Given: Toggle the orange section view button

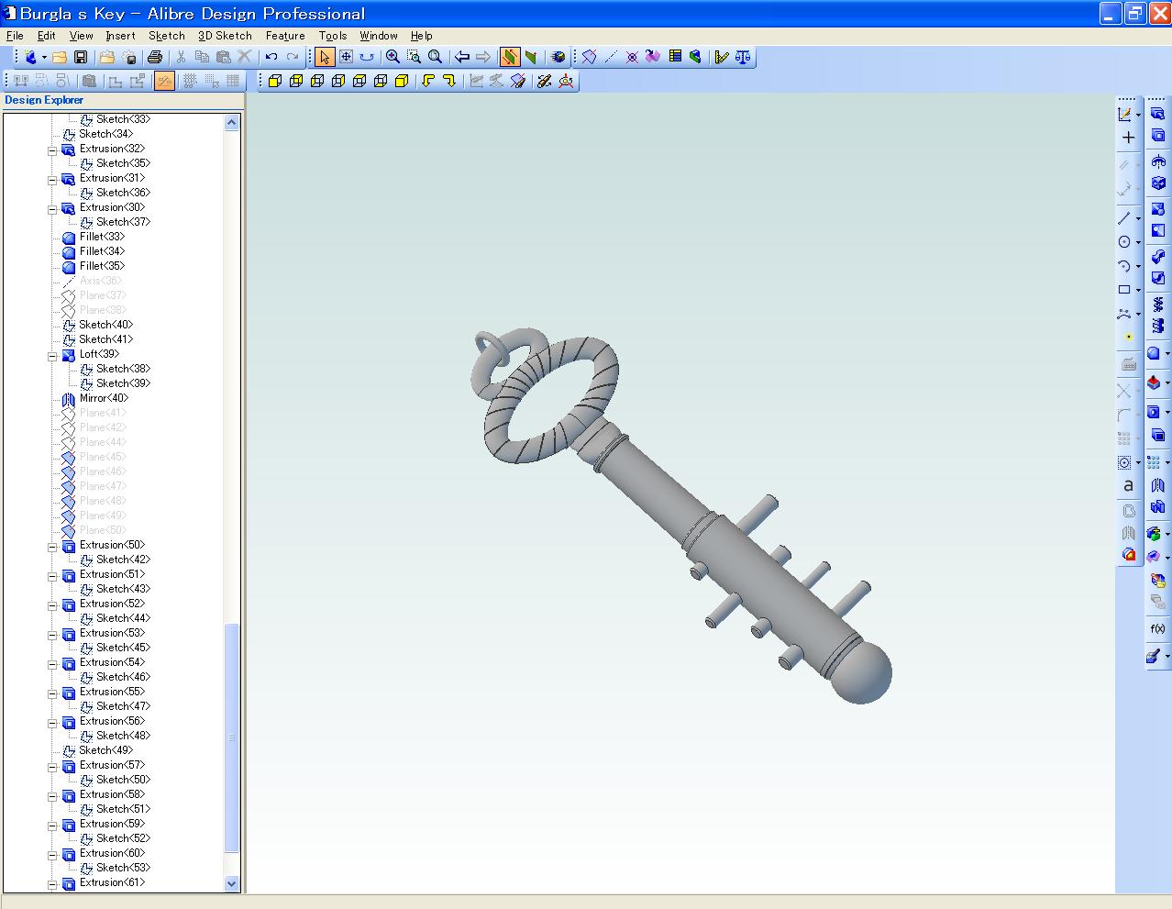Looking at the screenshot, I should 509,57.
